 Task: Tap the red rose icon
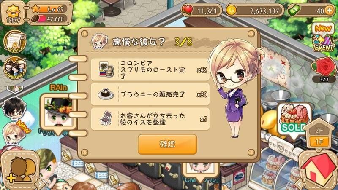[x=324, y=67]
